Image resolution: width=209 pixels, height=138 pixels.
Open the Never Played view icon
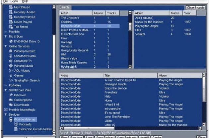pos(11,22)
